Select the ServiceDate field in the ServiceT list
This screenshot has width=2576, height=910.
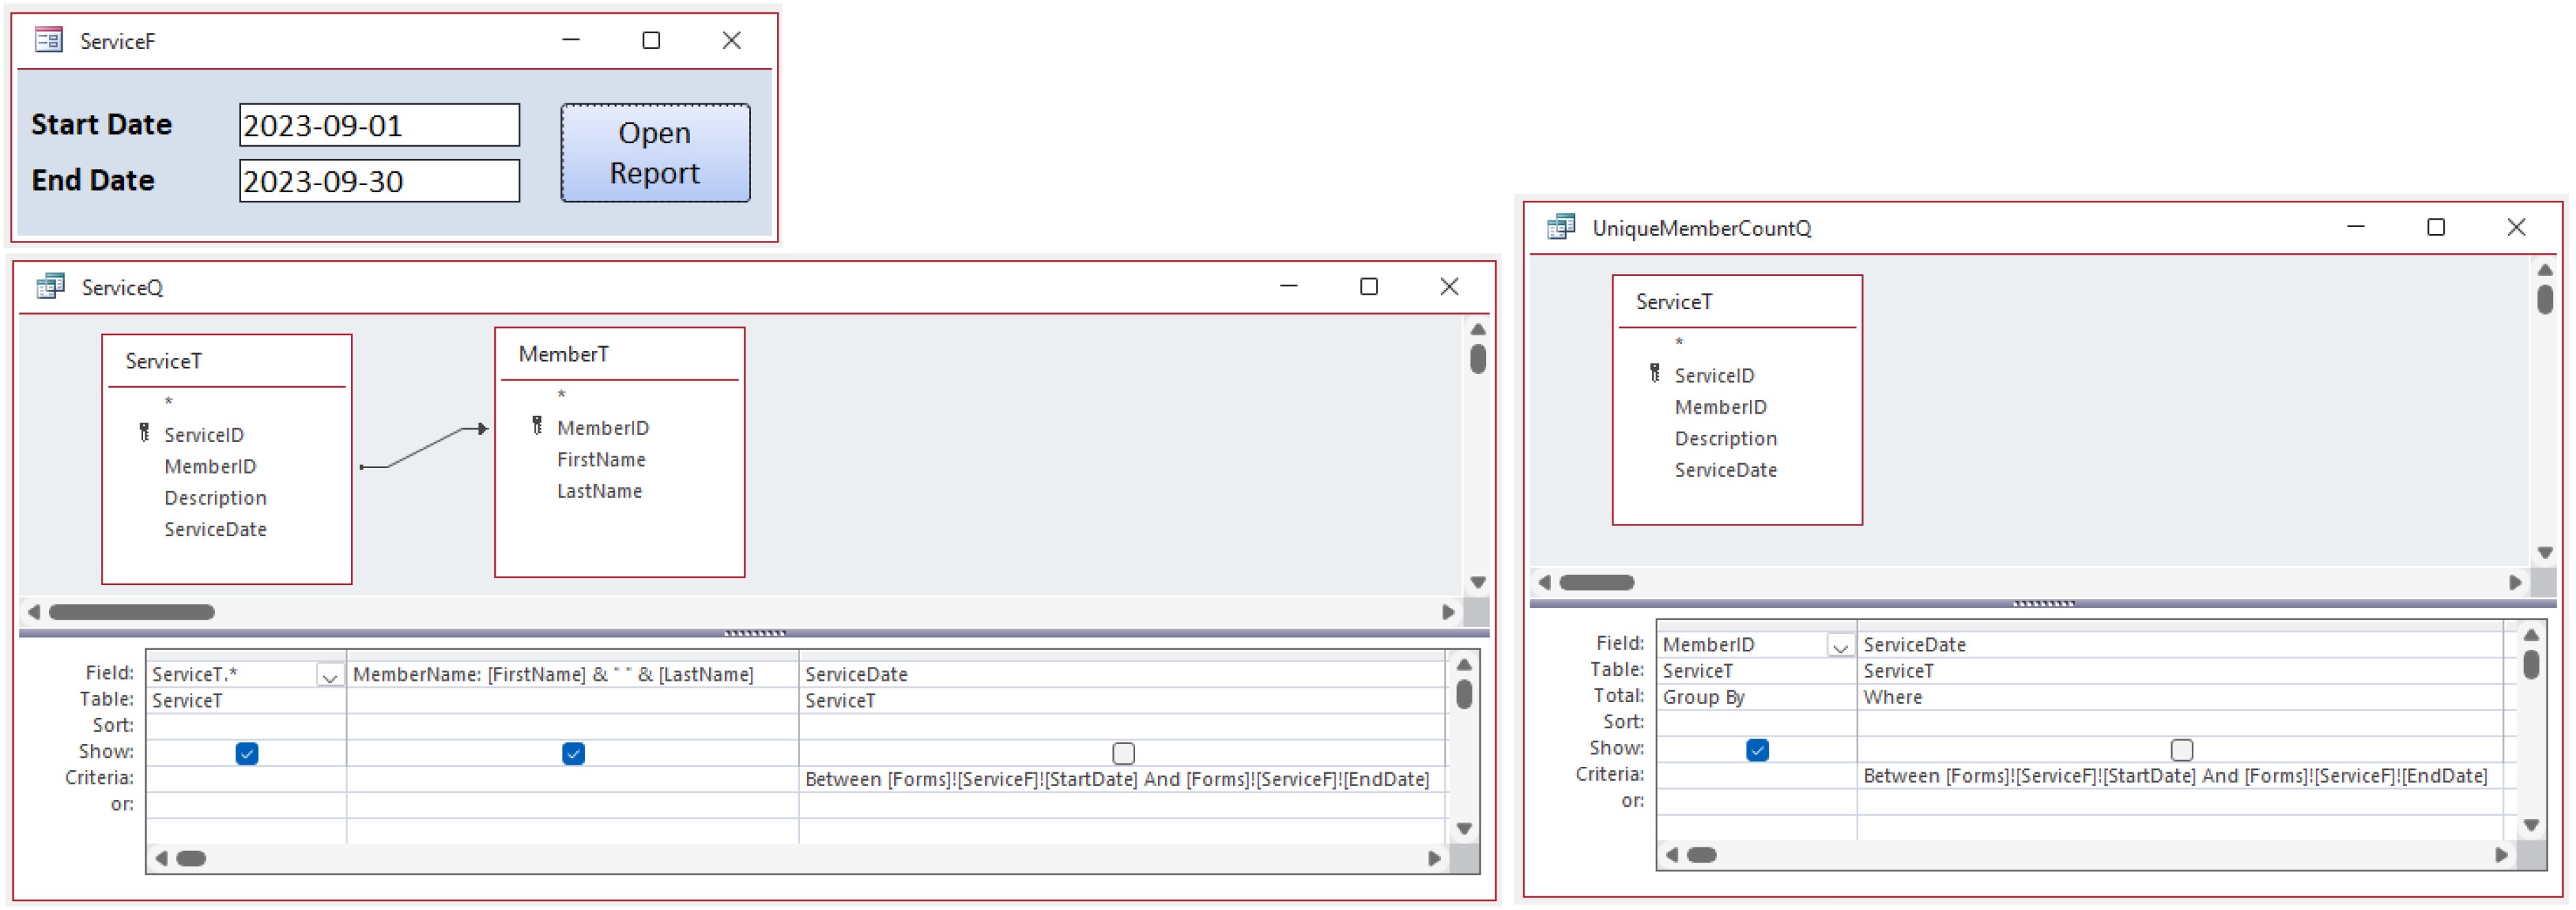[216, 529]
